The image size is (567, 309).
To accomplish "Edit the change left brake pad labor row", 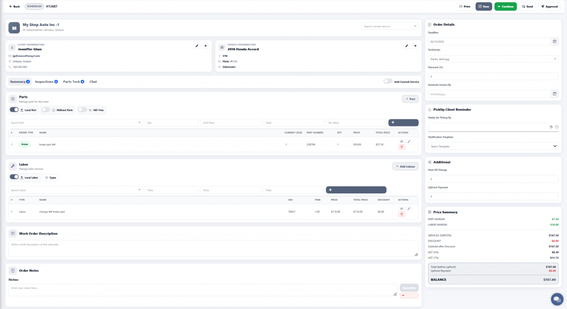I will coord(409,209).
